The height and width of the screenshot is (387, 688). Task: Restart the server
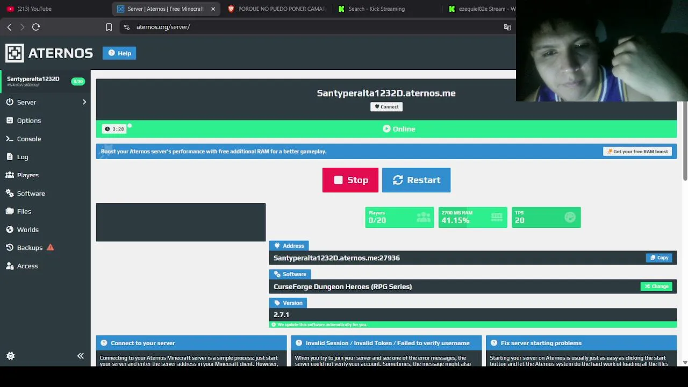point(416,180)
